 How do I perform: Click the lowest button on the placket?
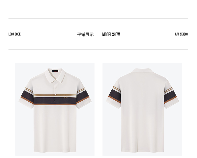(56, 94)
